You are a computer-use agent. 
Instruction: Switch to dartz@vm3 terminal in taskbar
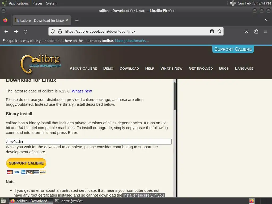tap(69, 201)
